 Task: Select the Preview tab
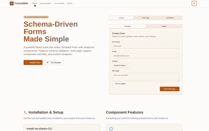[128, 26]
